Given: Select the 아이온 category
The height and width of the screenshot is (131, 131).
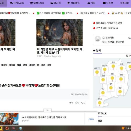Looking at the screenshot, I should (x=32, y=65).
